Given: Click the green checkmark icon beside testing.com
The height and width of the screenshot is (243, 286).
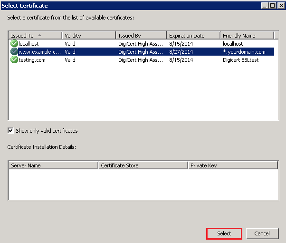Looking at the screenshot, I should (14, 60).
